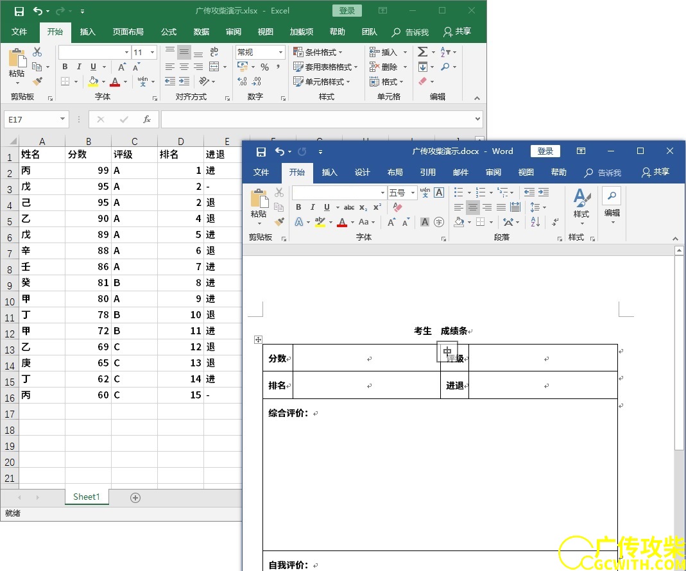Click the Sort A-Z icon in Word paragraph group

(535, 222)
